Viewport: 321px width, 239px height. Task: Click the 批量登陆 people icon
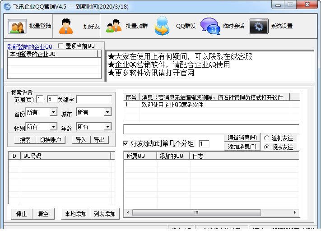[x=17, y=26]
